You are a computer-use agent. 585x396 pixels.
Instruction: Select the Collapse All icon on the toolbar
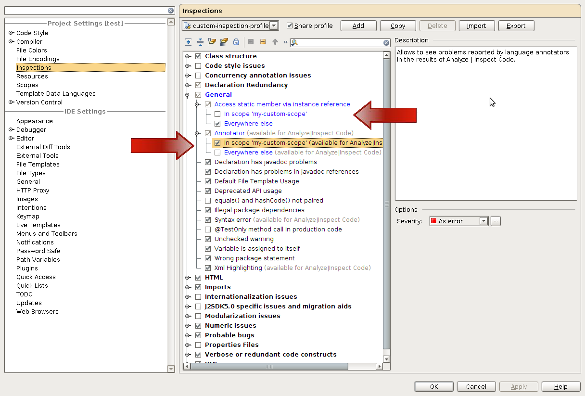pos(200,42)
